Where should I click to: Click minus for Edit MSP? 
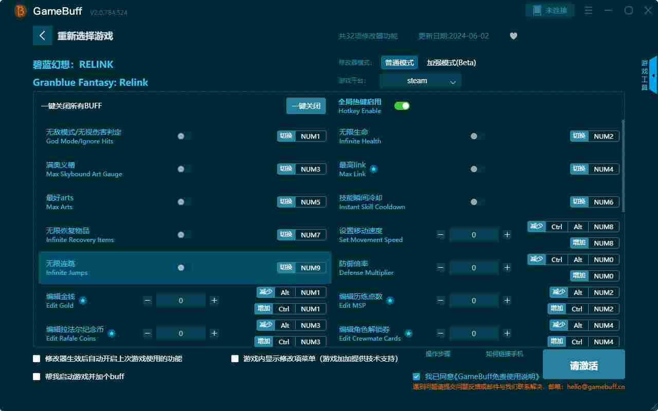(x=441, y=301)
